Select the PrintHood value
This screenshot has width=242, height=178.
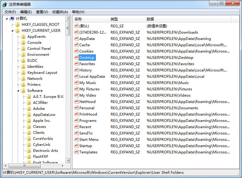[x=88, y=114]
